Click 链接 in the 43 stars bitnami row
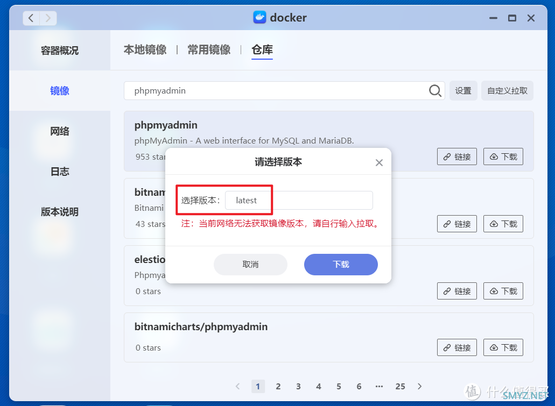The height and width of the screenshot is (406, 555). [x=457, y=224]
